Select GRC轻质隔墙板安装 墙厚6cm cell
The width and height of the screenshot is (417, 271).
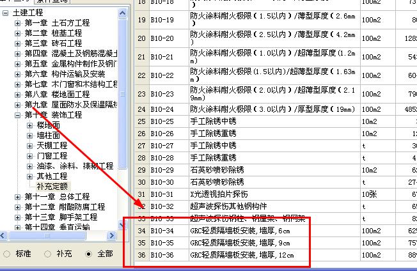coord(274,231)
